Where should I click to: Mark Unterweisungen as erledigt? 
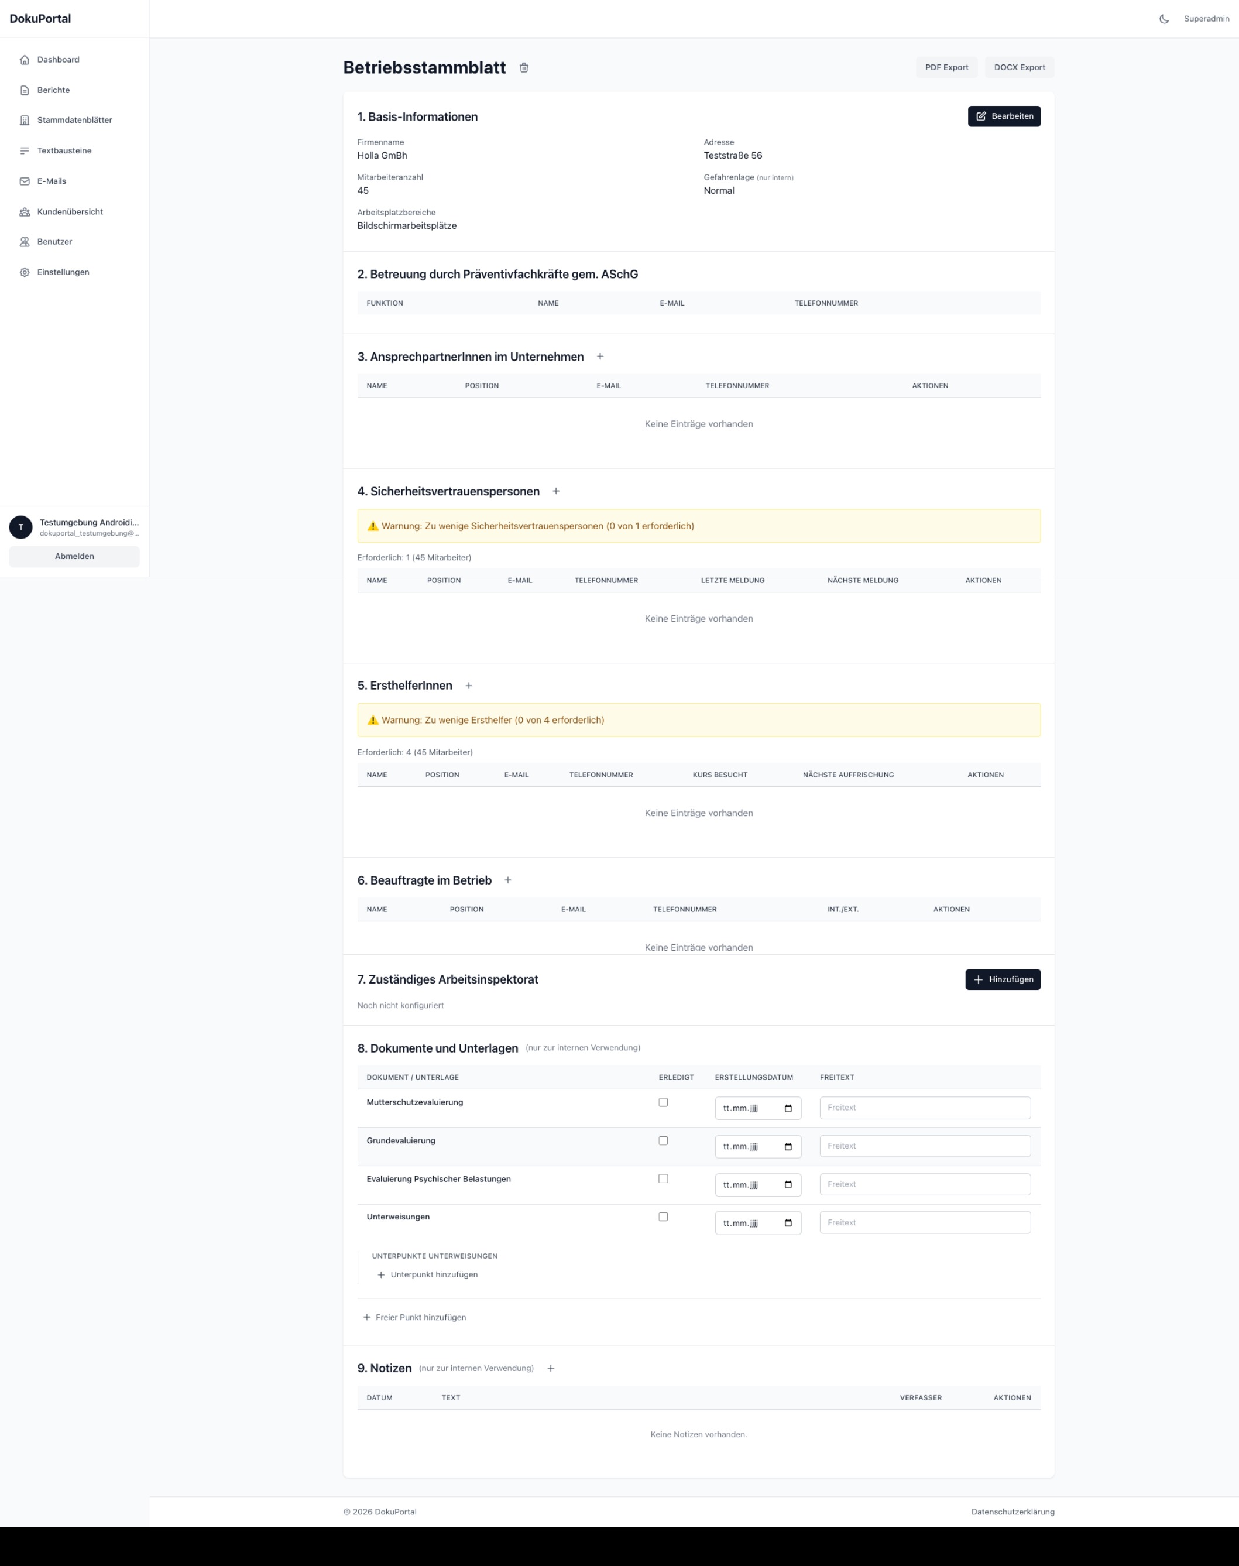(x=663, y=1217)
